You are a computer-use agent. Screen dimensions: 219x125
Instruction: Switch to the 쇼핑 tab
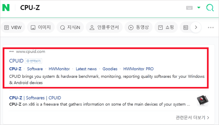[x=166, y=27]
